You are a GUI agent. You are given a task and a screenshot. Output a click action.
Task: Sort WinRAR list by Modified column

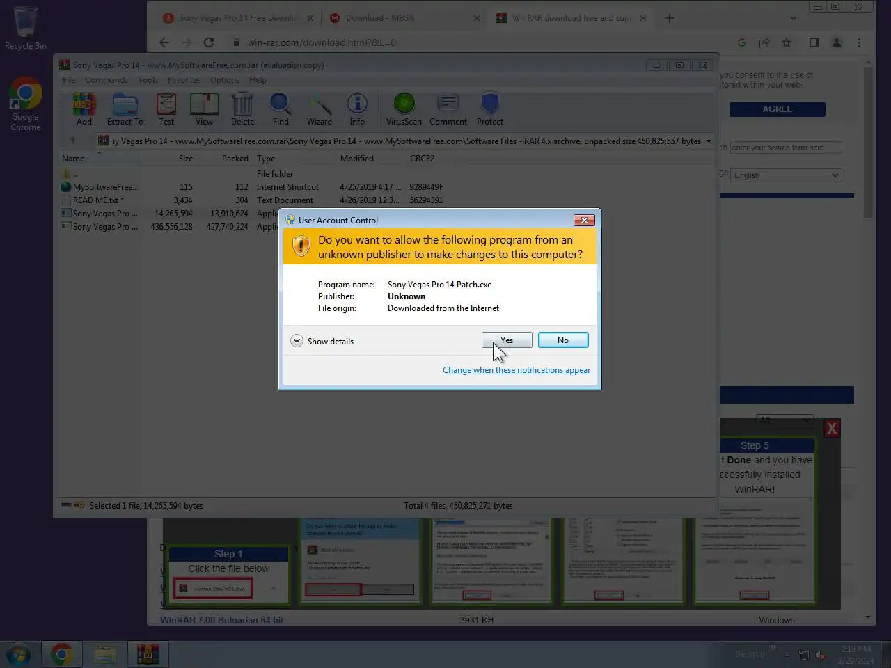[x=370, y=159]
